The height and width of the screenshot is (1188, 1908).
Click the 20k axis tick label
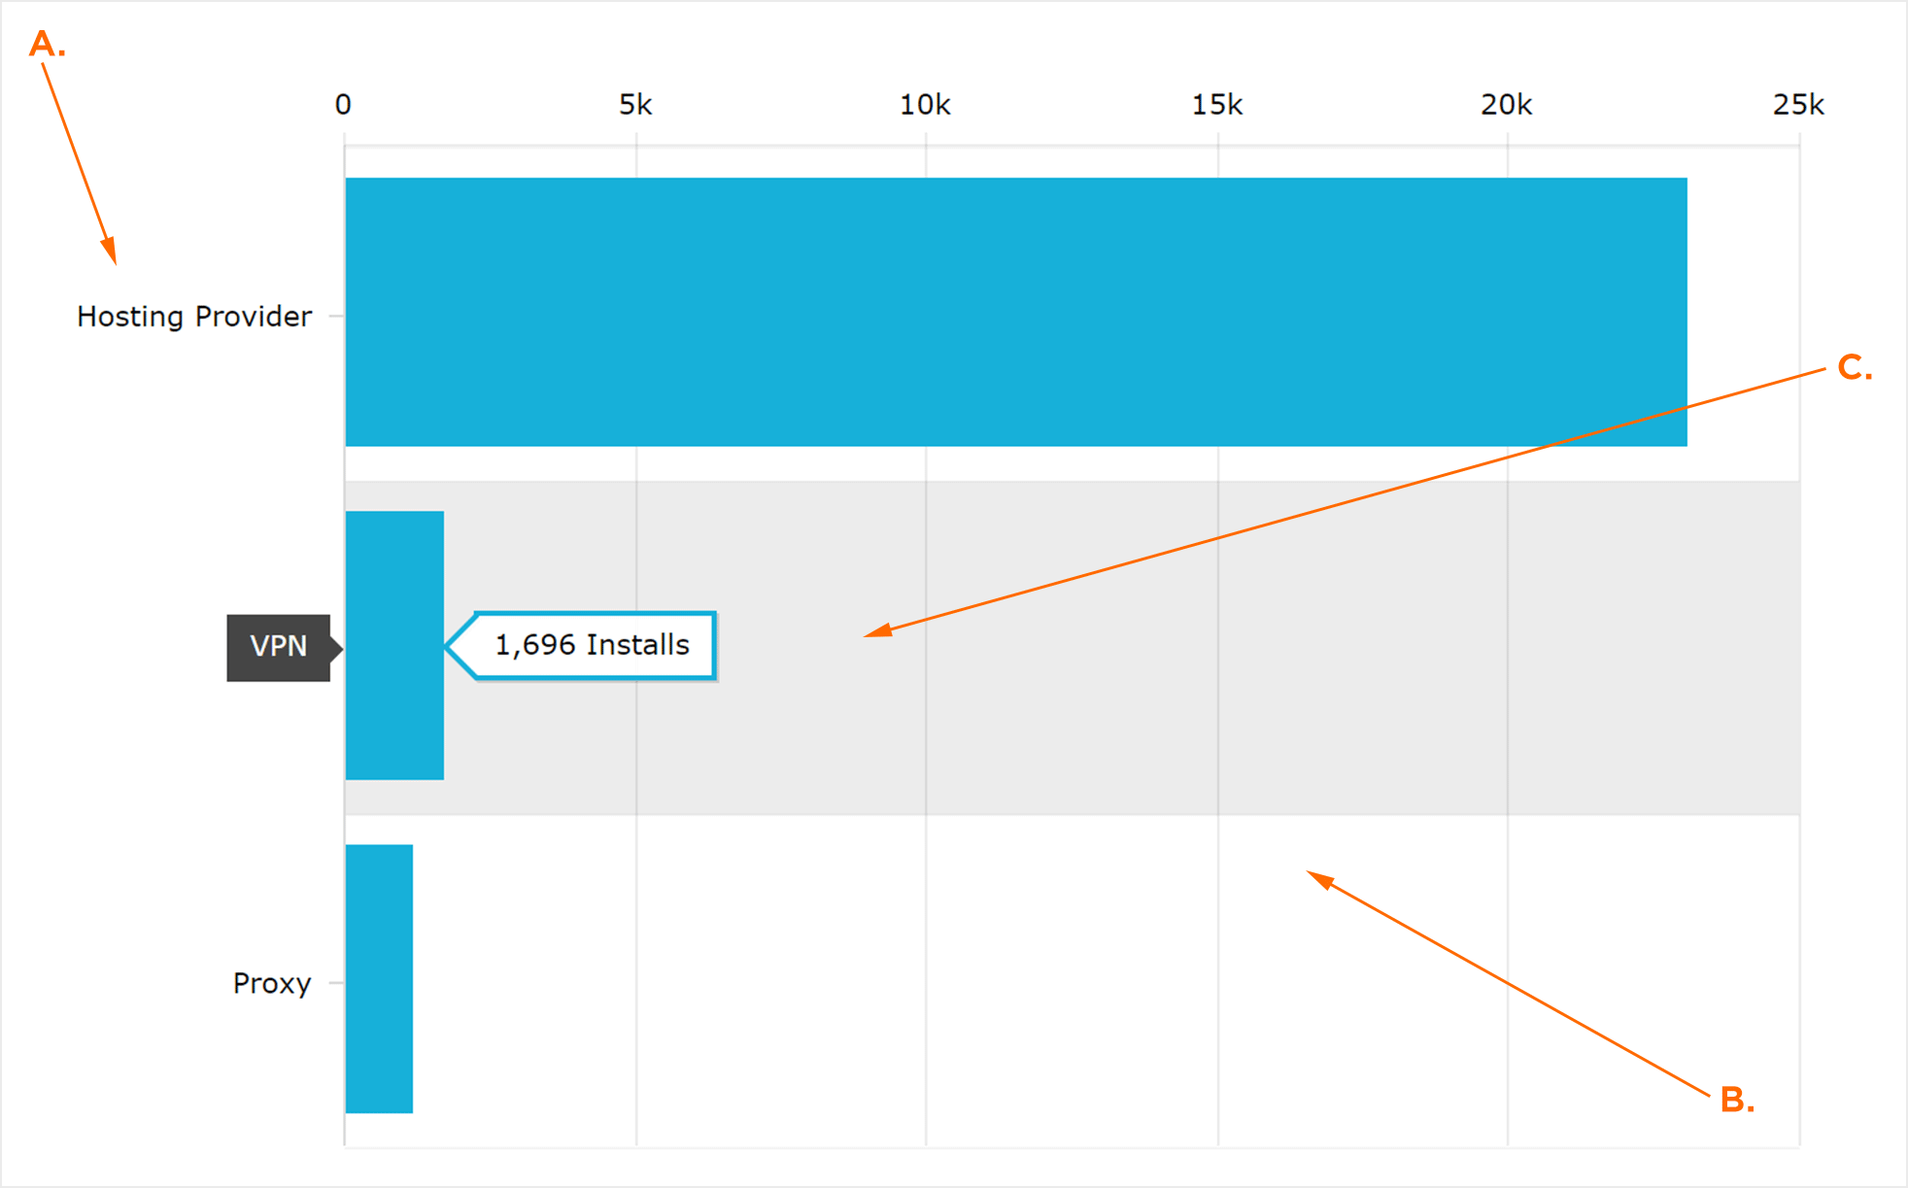pyautogui.click(x=1507, y=105)
